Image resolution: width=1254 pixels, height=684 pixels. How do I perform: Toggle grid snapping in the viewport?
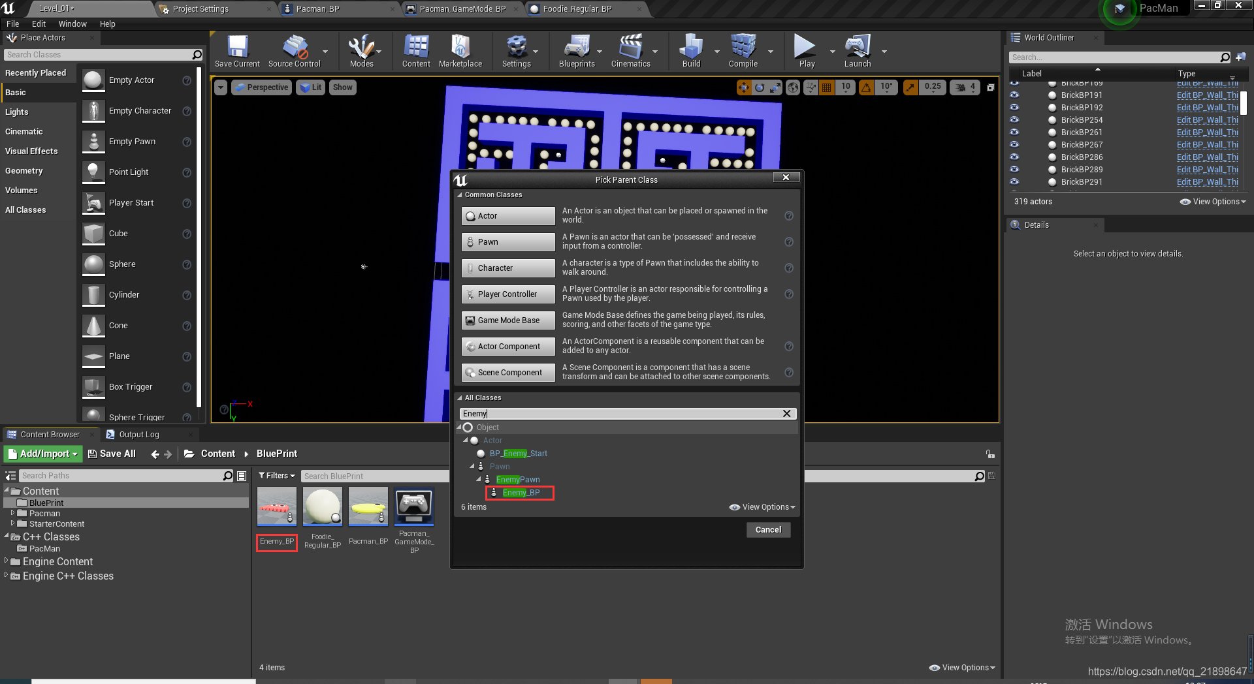point(826,87)
